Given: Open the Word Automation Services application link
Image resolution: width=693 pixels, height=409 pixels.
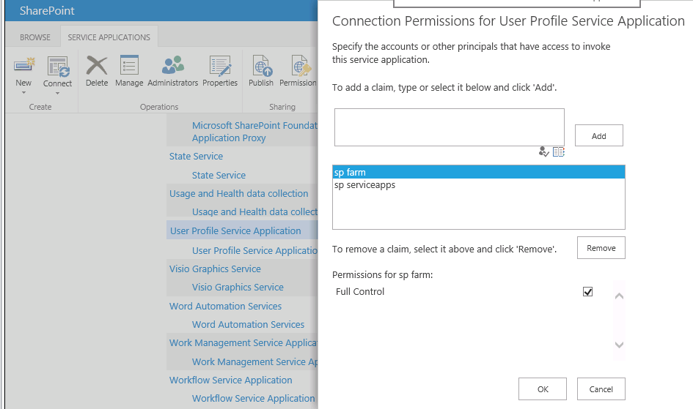Looking at the screenshot, I should 225,307.
